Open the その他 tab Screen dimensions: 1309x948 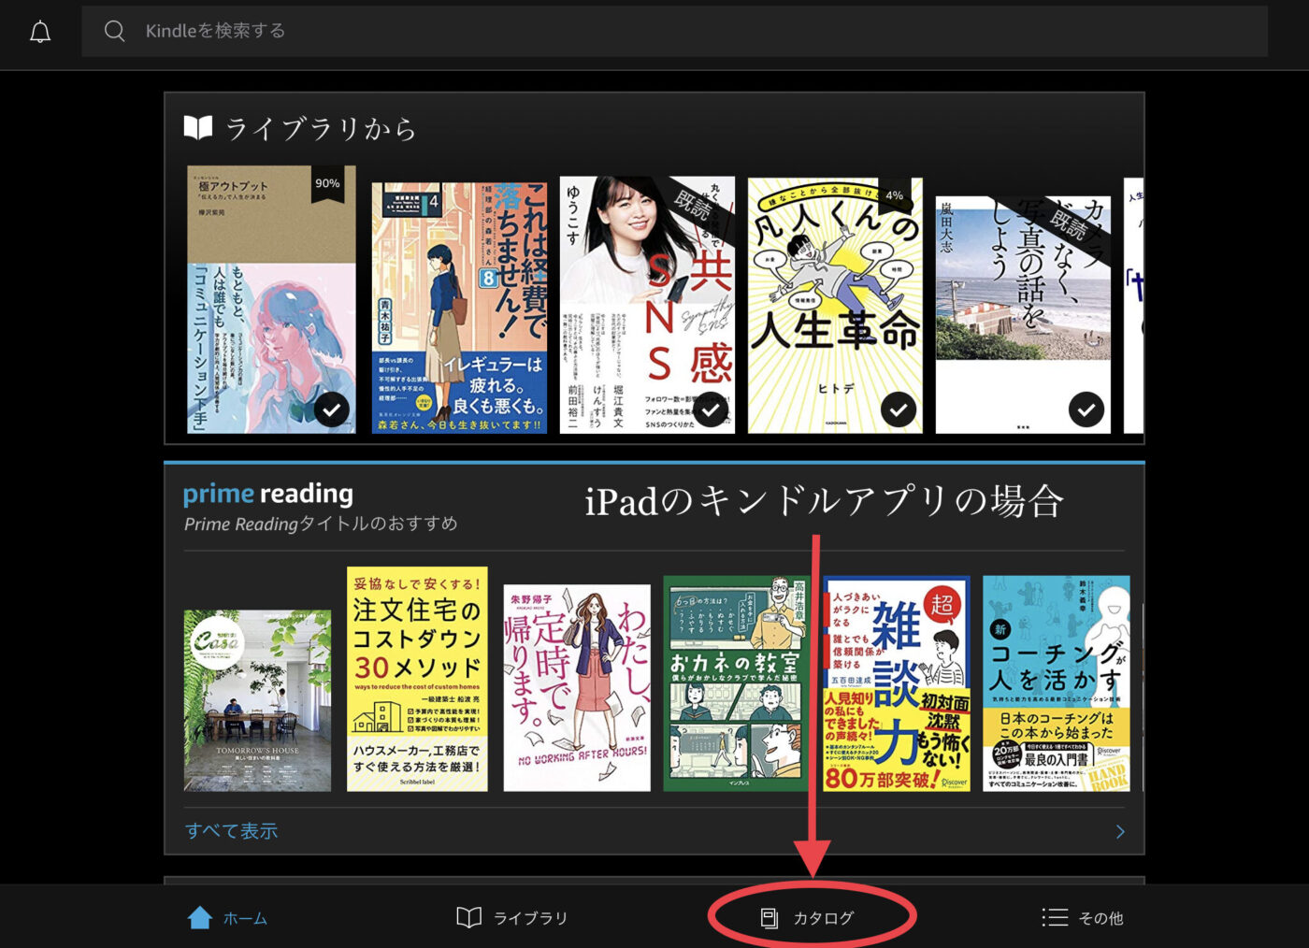1083,918
